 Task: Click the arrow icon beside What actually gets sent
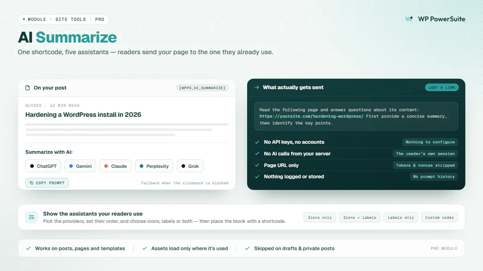(x=256, y=87)
